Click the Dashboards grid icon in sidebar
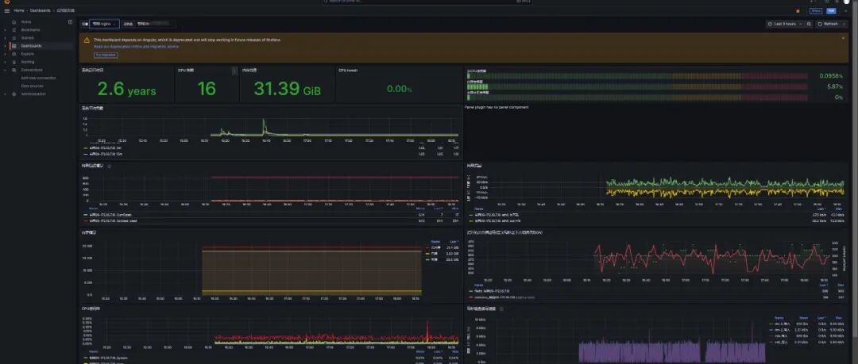Viewport: 858px width, 364px height. [14, 46]
